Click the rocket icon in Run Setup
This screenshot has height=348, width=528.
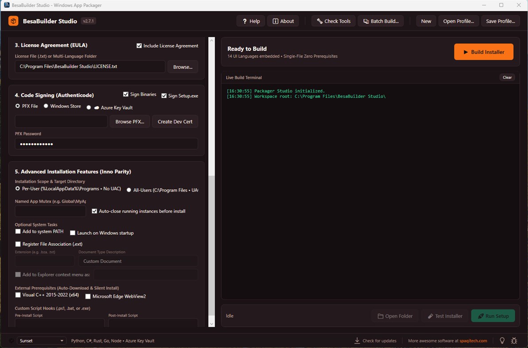pyautogui.click(x=481, y=316)
